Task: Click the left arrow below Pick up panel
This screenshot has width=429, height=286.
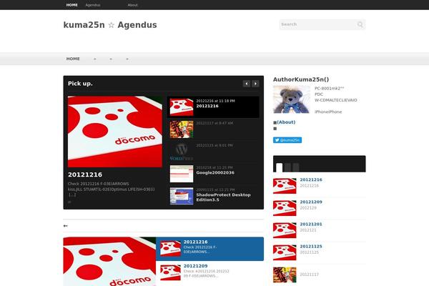Action: 65,226
